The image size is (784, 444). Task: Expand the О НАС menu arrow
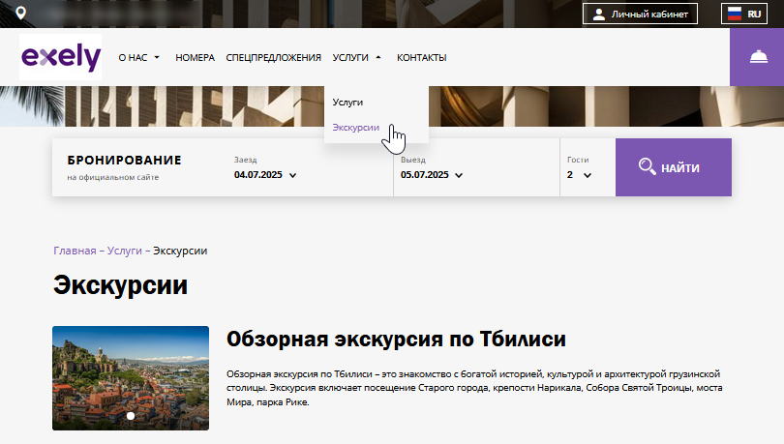[x=157, y=58]
